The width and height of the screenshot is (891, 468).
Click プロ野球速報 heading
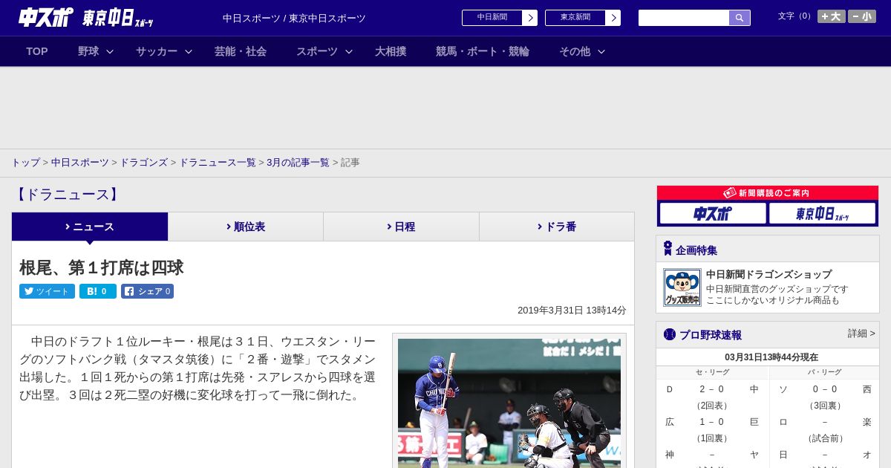711,335
